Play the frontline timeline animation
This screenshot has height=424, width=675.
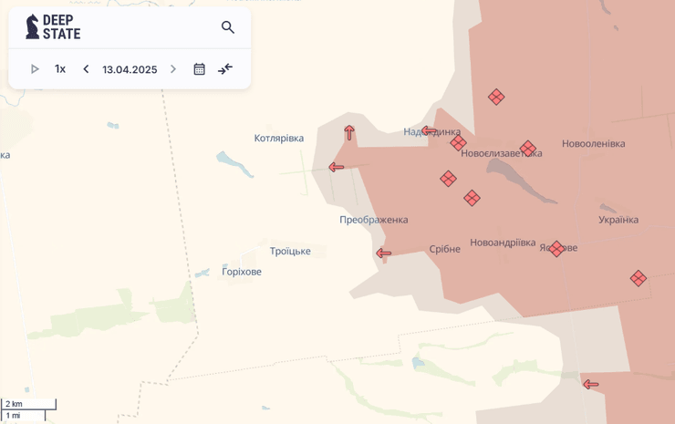pos(35,69)
